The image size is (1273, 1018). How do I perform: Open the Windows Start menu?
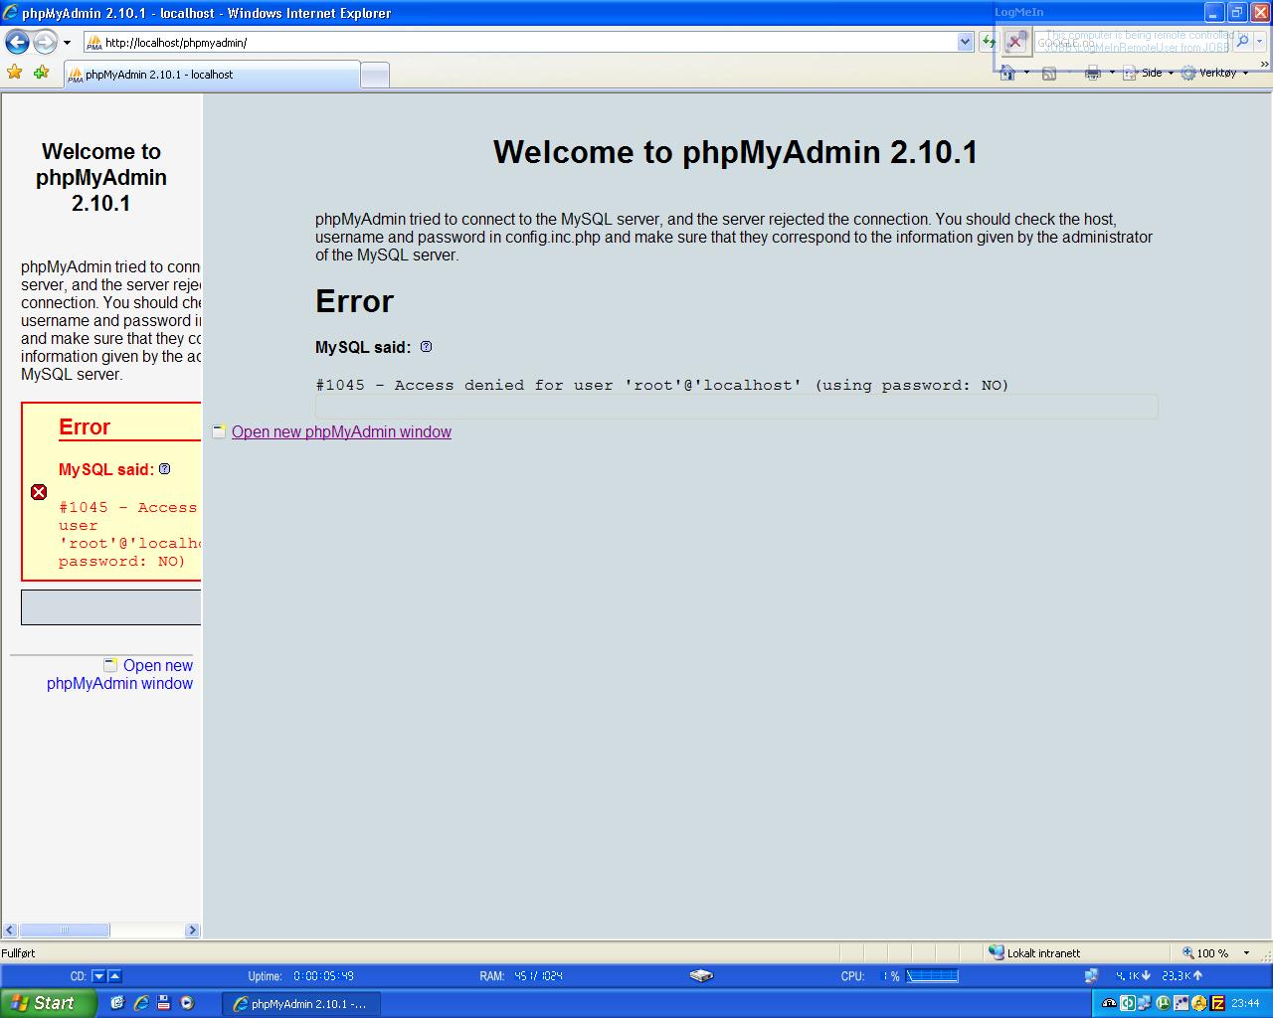click(47, 1003)
